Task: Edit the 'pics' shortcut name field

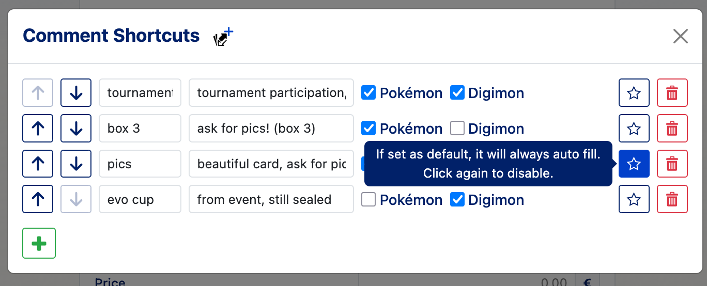Action: click(x=140, y=164)
